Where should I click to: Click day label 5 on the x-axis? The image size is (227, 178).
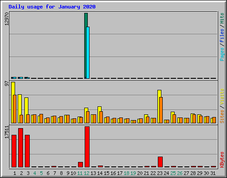(x=41, y=173)
